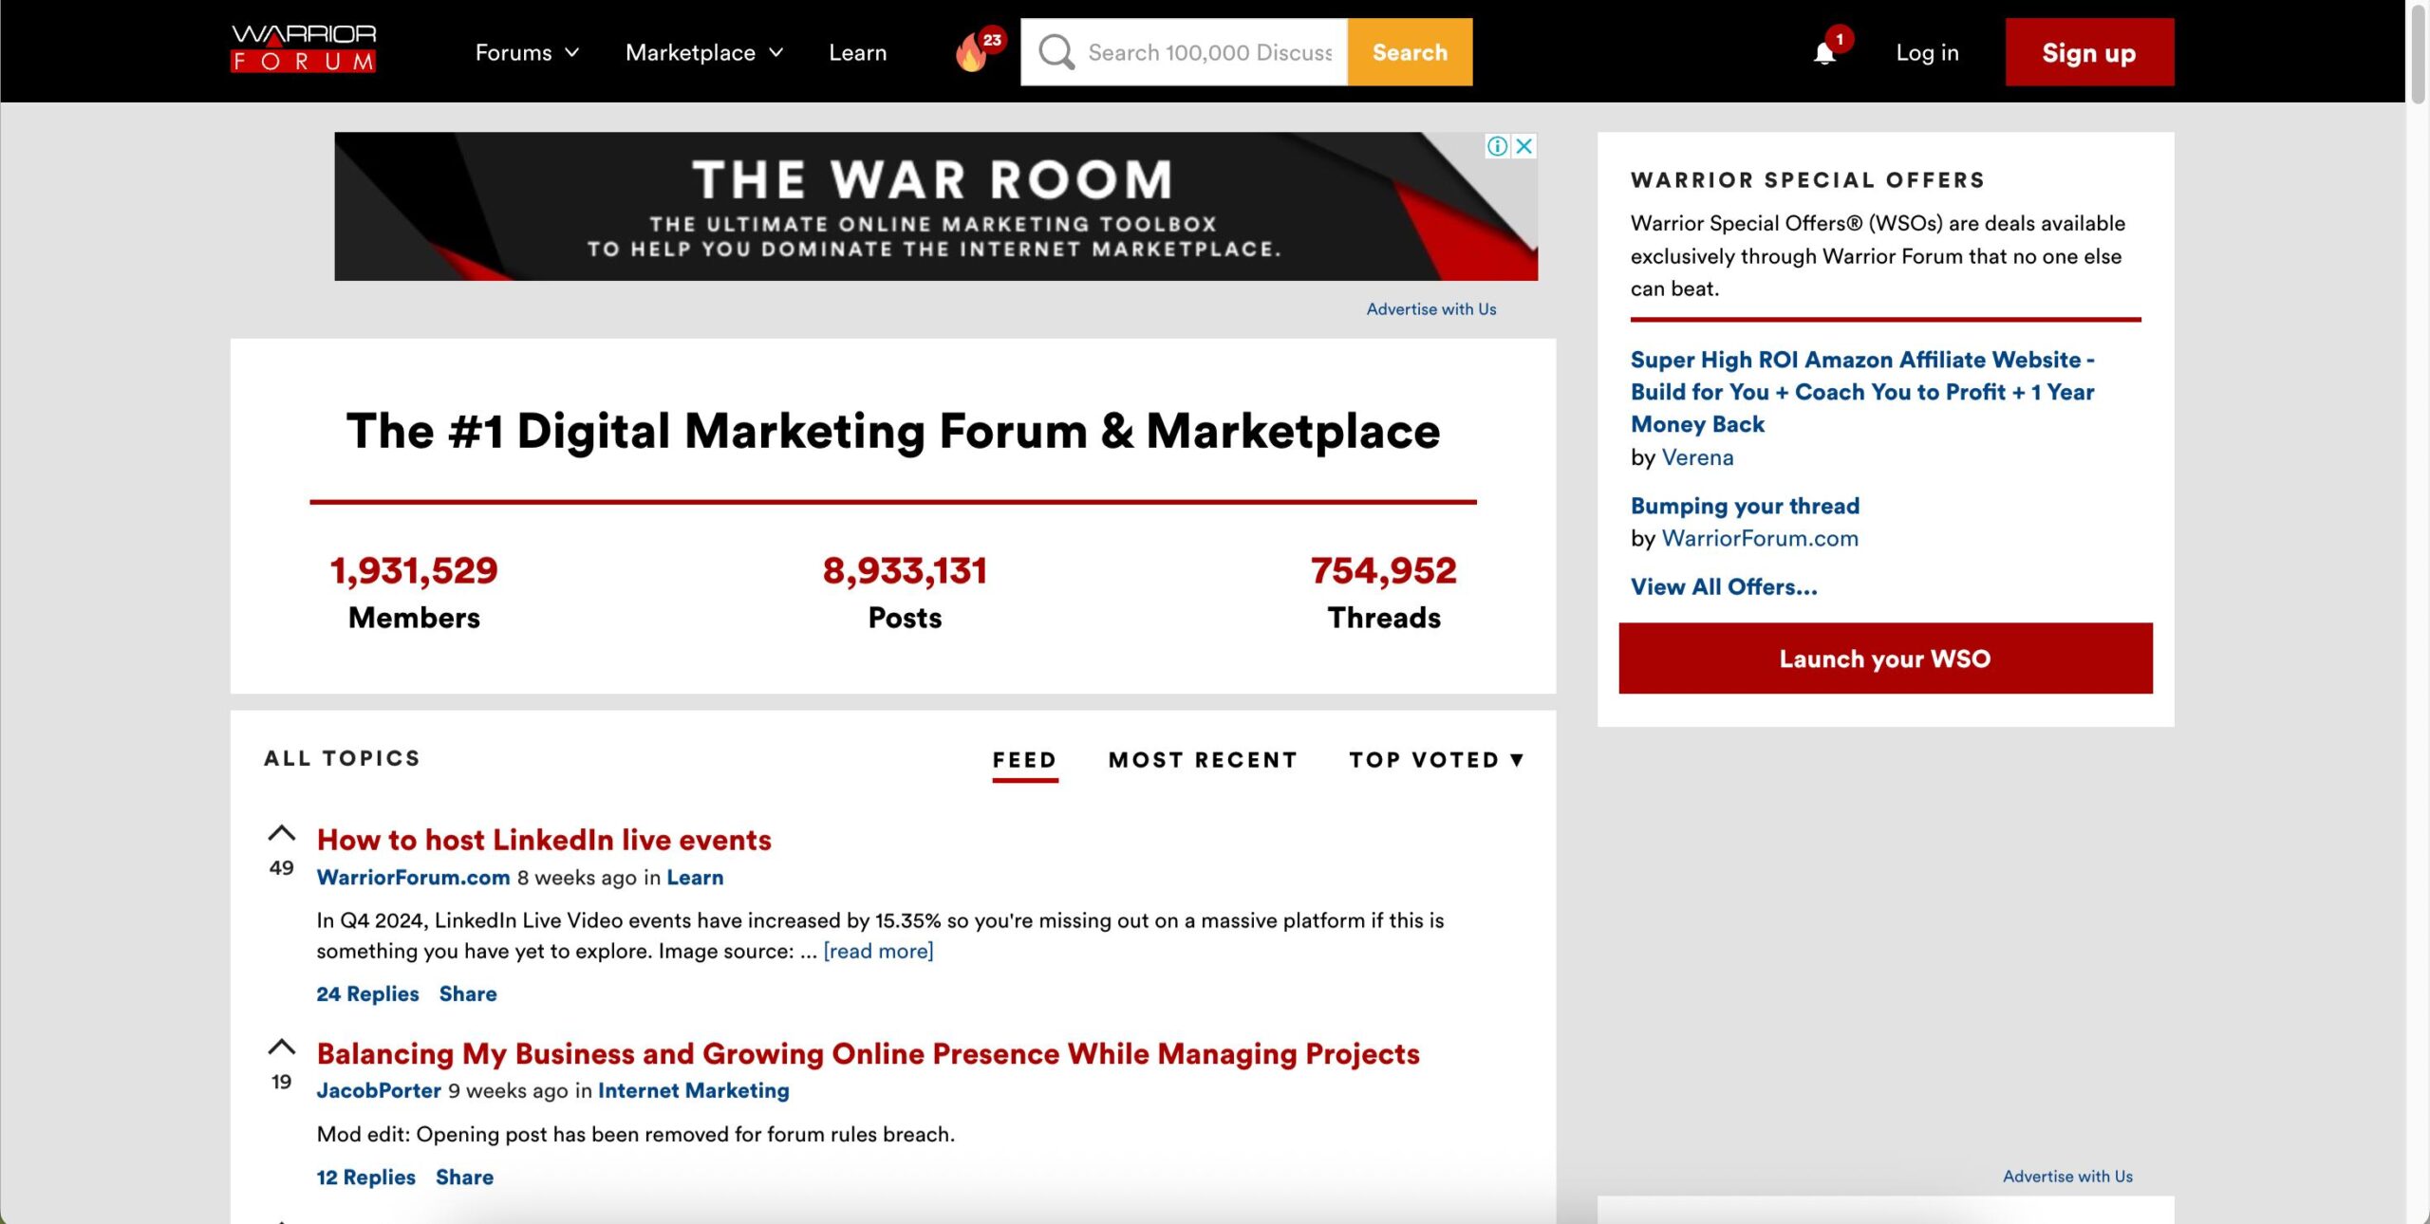Click the 1,931,529 Members count

414,570
